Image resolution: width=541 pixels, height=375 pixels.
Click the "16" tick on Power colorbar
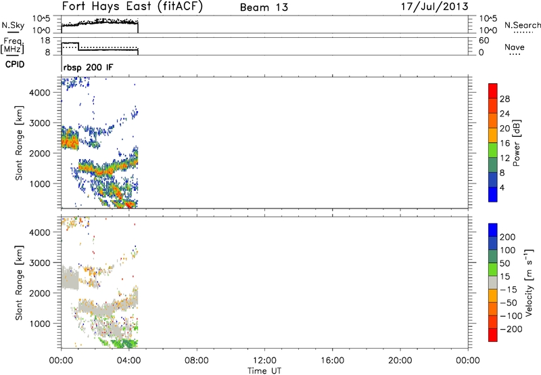click(504, 143)
